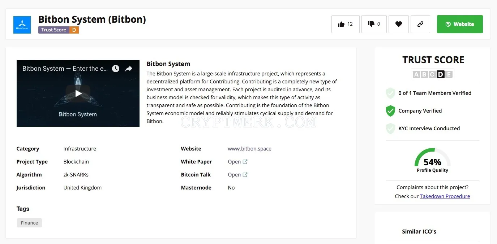Click the video watch later clock icon
The width and height of the screenshot is (497, 244).
[115, 69]
